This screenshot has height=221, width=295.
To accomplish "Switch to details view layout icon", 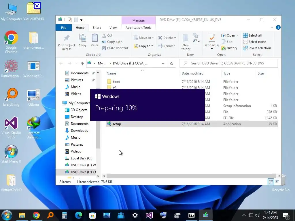I will pyautogui.click(x=271, y=182).
